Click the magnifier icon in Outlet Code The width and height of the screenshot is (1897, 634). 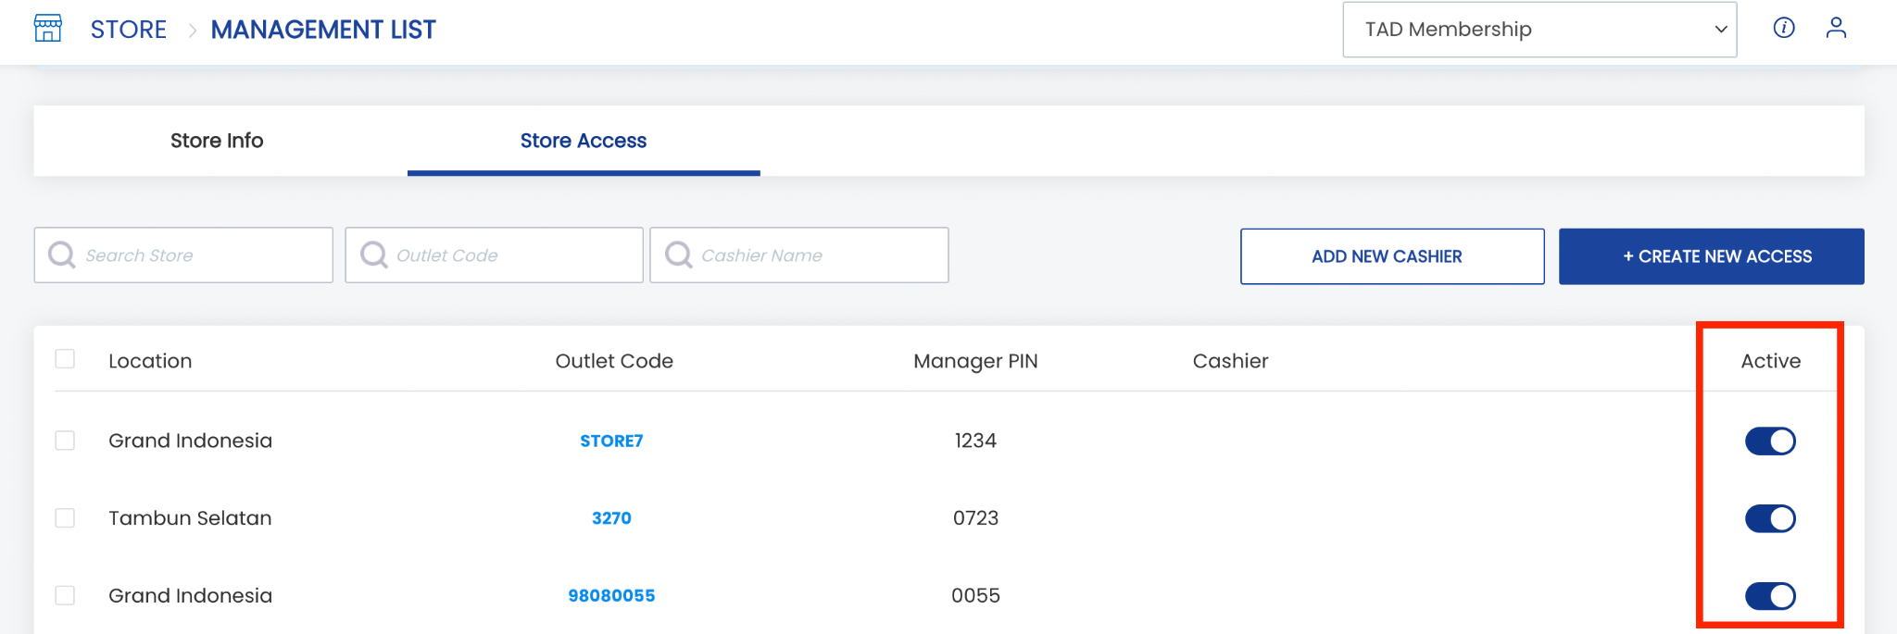click(x=373, y=255)
